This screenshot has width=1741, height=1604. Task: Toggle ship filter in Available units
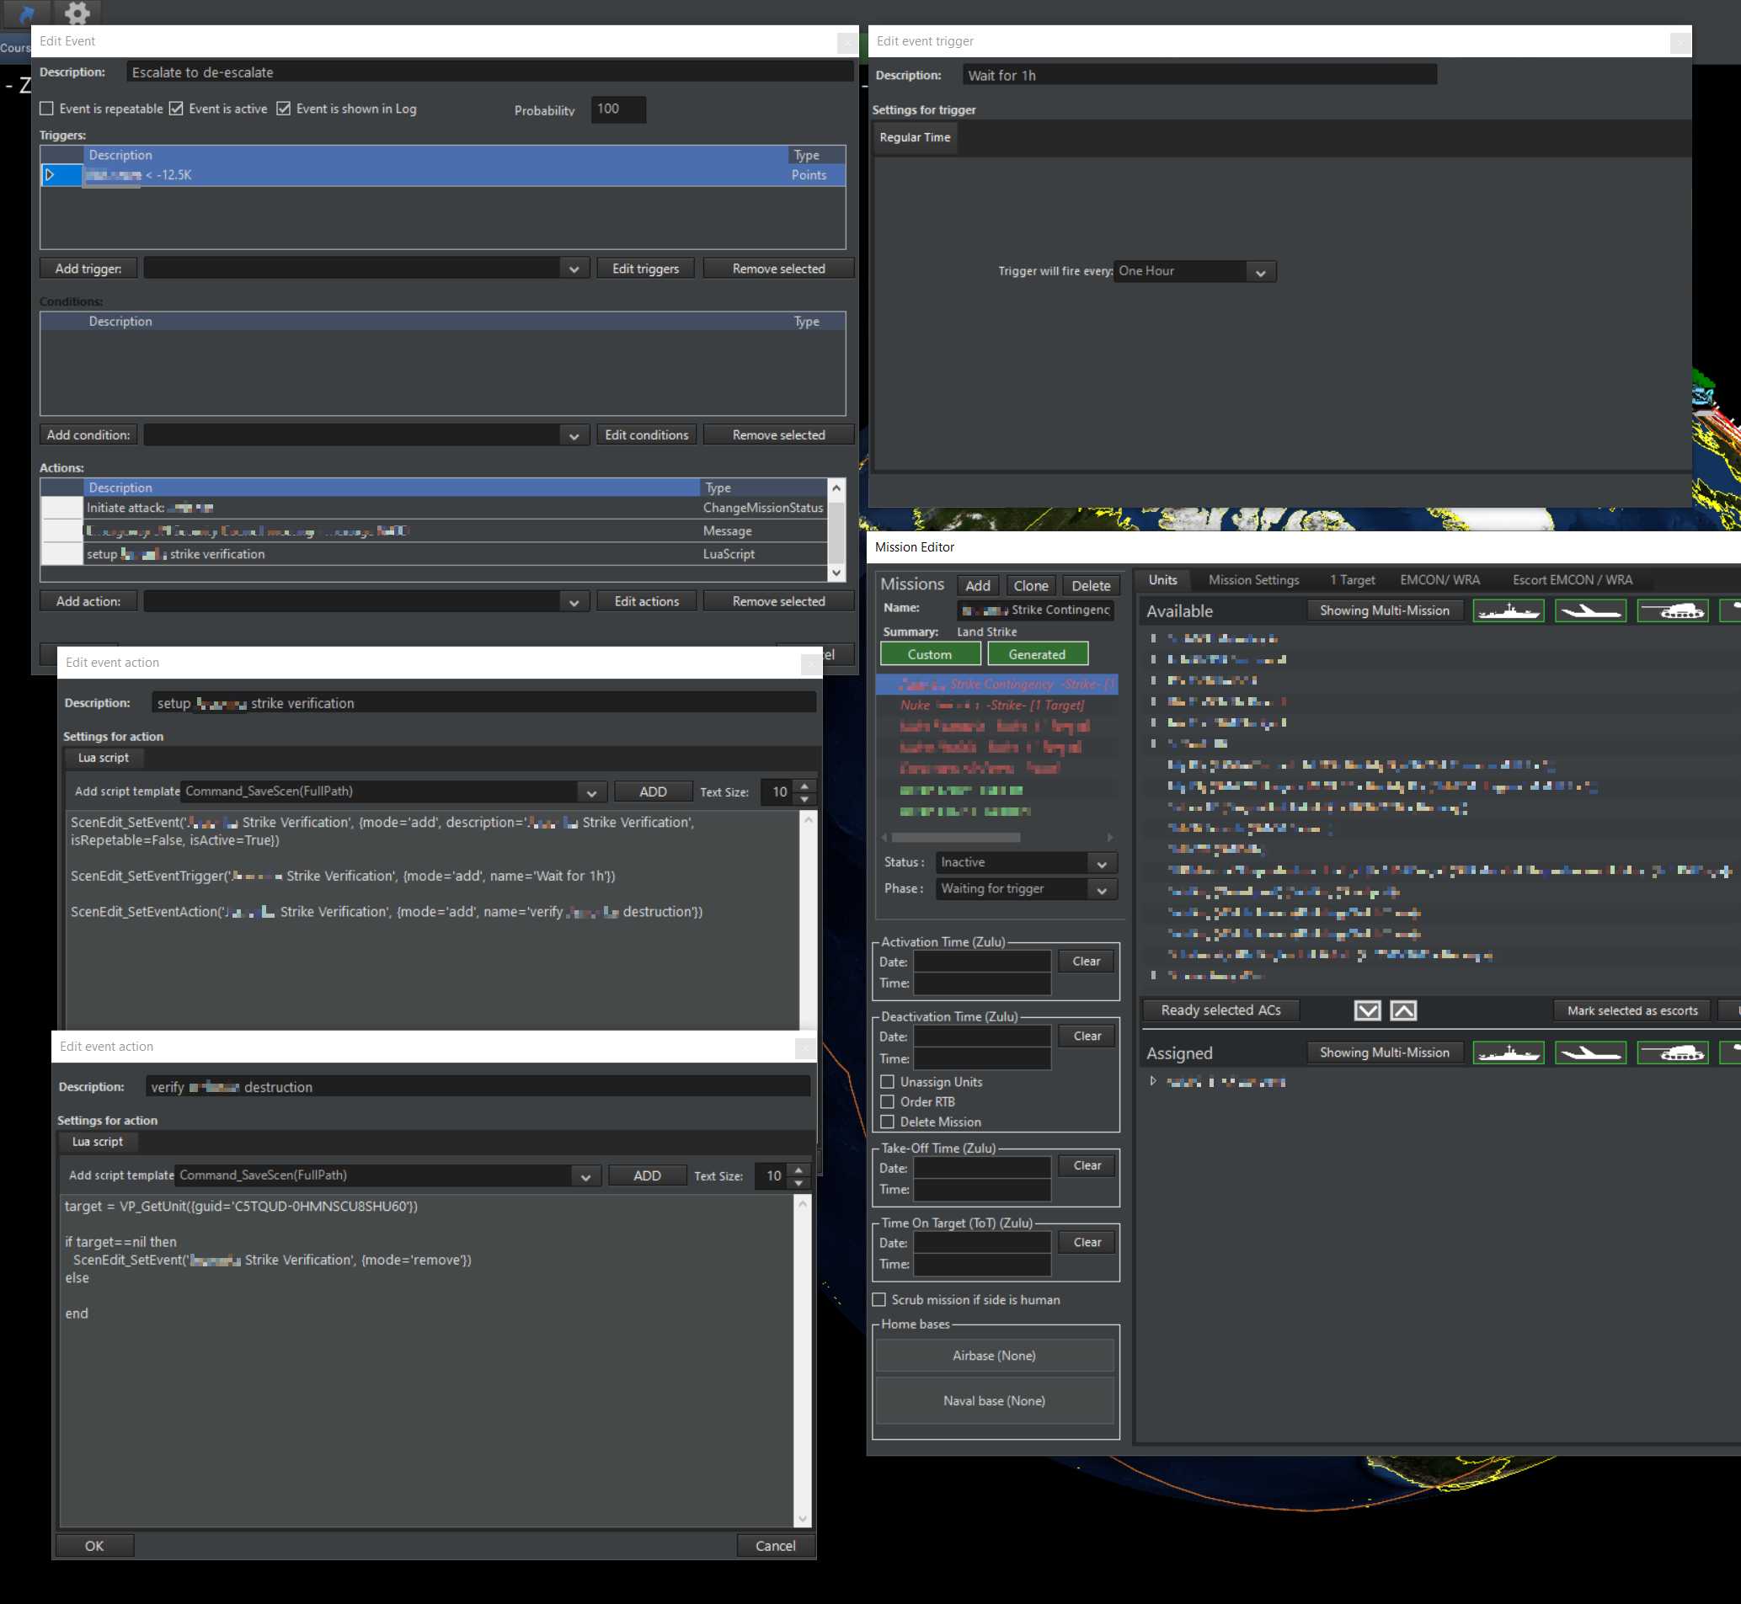[1508, 611]
